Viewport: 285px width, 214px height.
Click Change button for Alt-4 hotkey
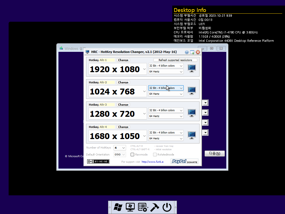pyautogui.click(x=123, y=127)
